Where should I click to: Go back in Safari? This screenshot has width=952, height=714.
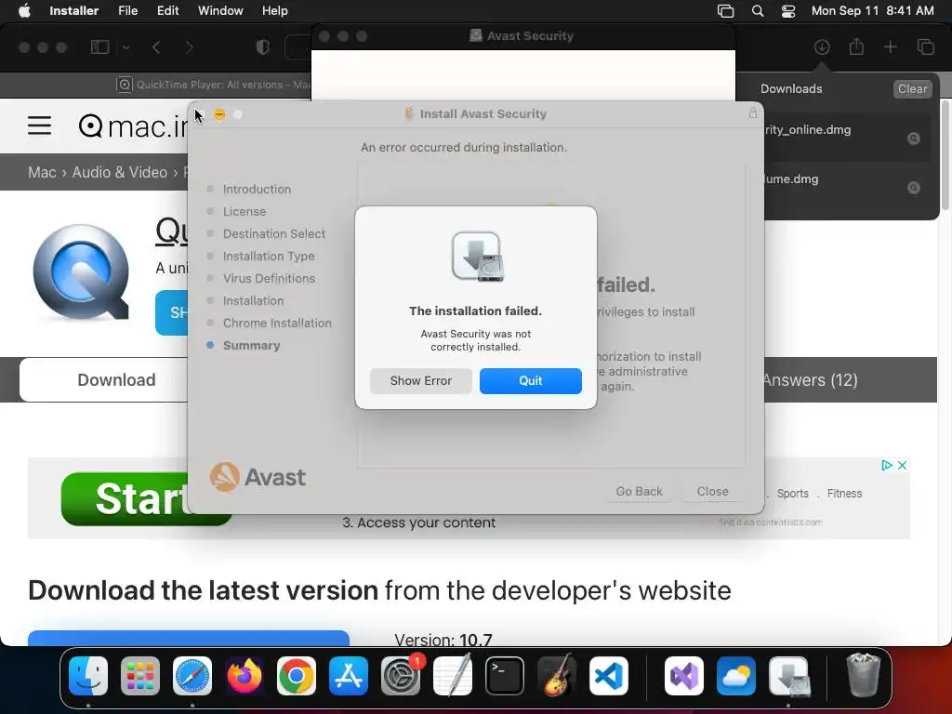click(156, 47)
